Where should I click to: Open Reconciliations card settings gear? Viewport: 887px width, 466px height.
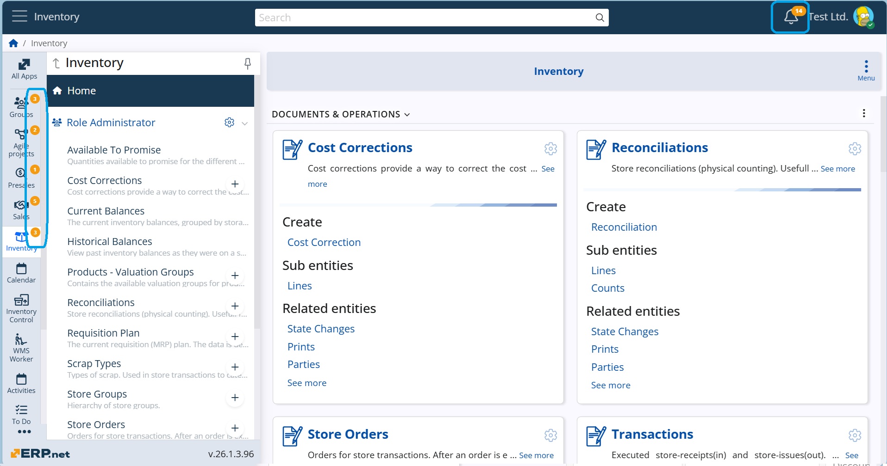(855, 148)
